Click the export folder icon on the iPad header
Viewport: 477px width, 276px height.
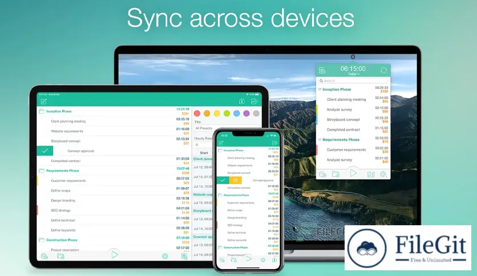pyautogui.click(x=254, y=102)
